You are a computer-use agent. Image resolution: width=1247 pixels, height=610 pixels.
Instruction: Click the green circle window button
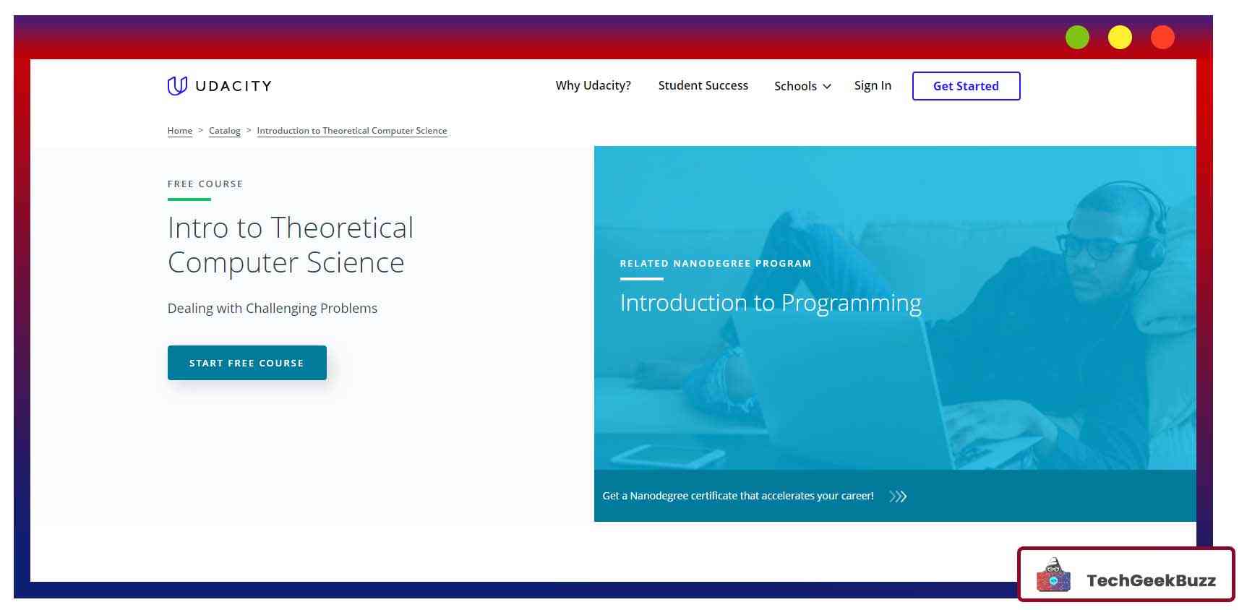(1077, 38)
